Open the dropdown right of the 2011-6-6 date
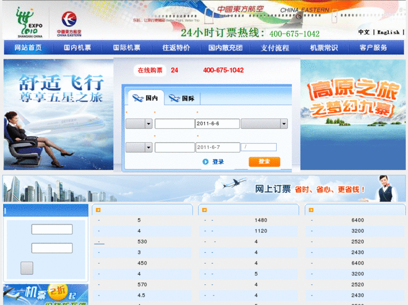Screen dimensions: 408x305 pos(264,124)
